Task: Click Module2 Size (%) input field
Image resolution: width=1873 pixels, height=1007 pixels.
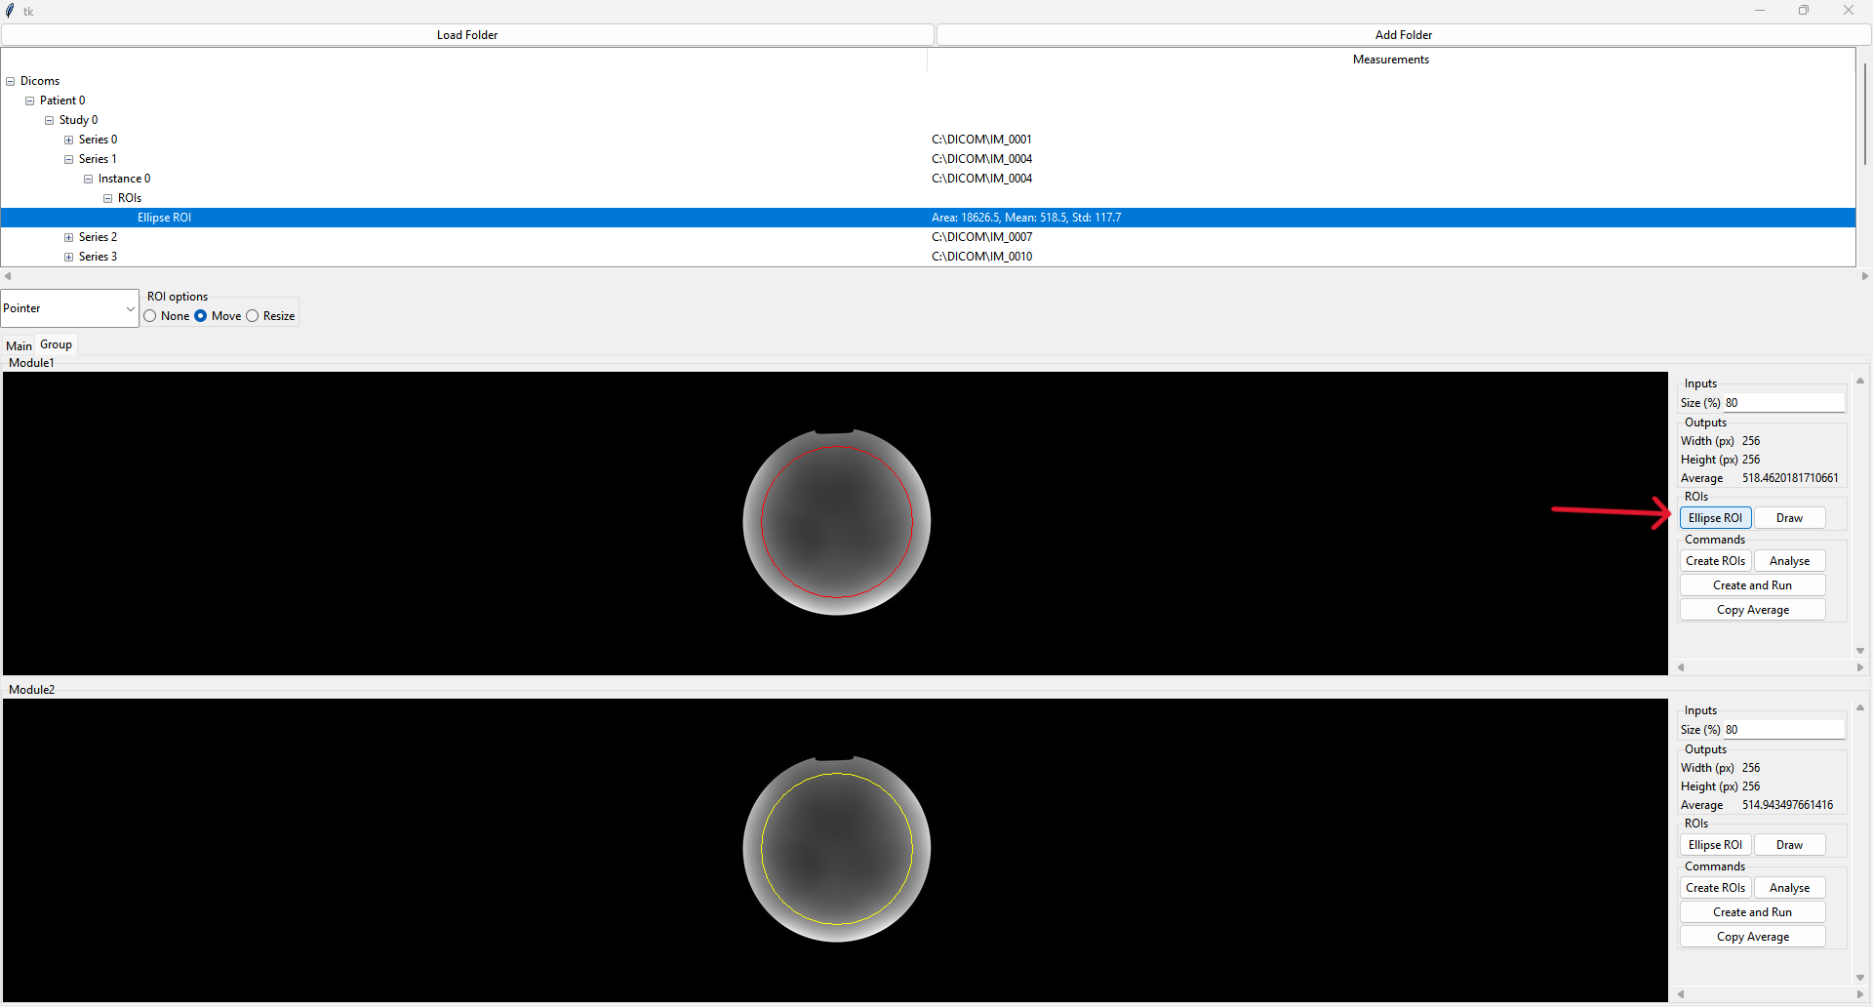Action: (x=1784, y=730)
